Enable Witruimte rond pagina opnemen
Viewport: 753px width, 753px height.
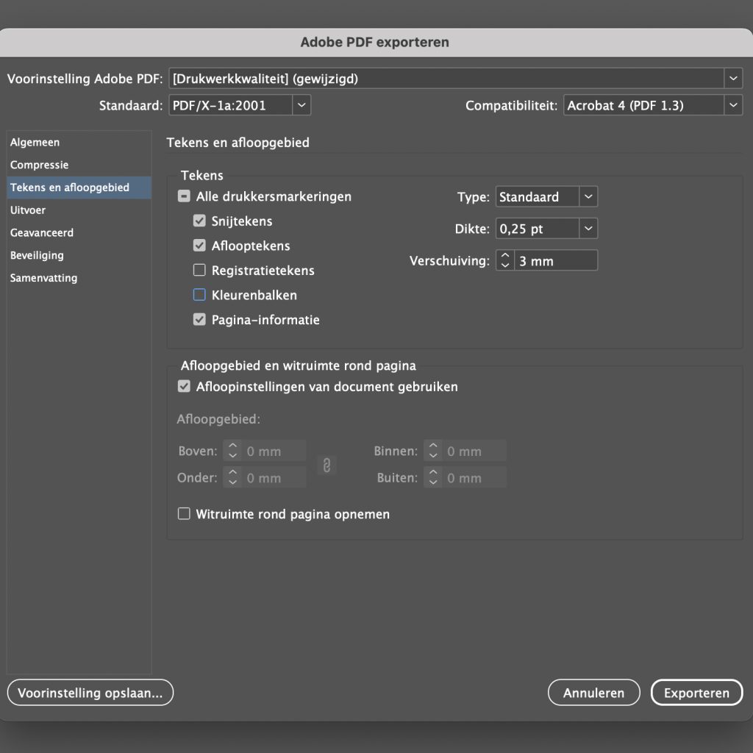(184, 513)
